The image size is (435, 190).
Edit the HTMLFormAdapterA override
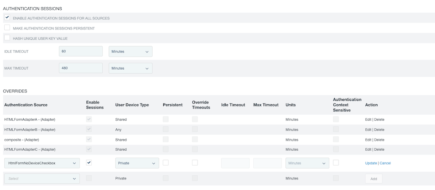click(368, 119)
